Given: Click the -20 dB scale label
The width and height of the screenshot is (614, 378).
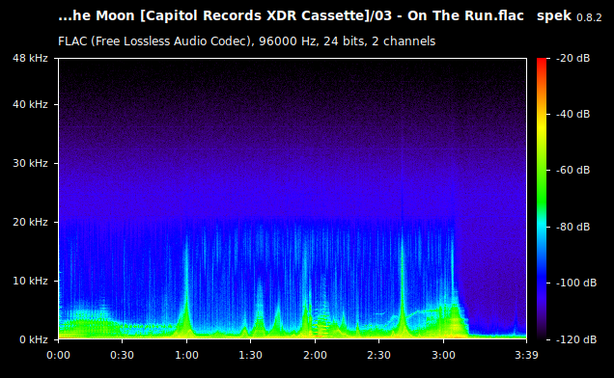Looking at the screenshot, I should [x=572, y=58].
